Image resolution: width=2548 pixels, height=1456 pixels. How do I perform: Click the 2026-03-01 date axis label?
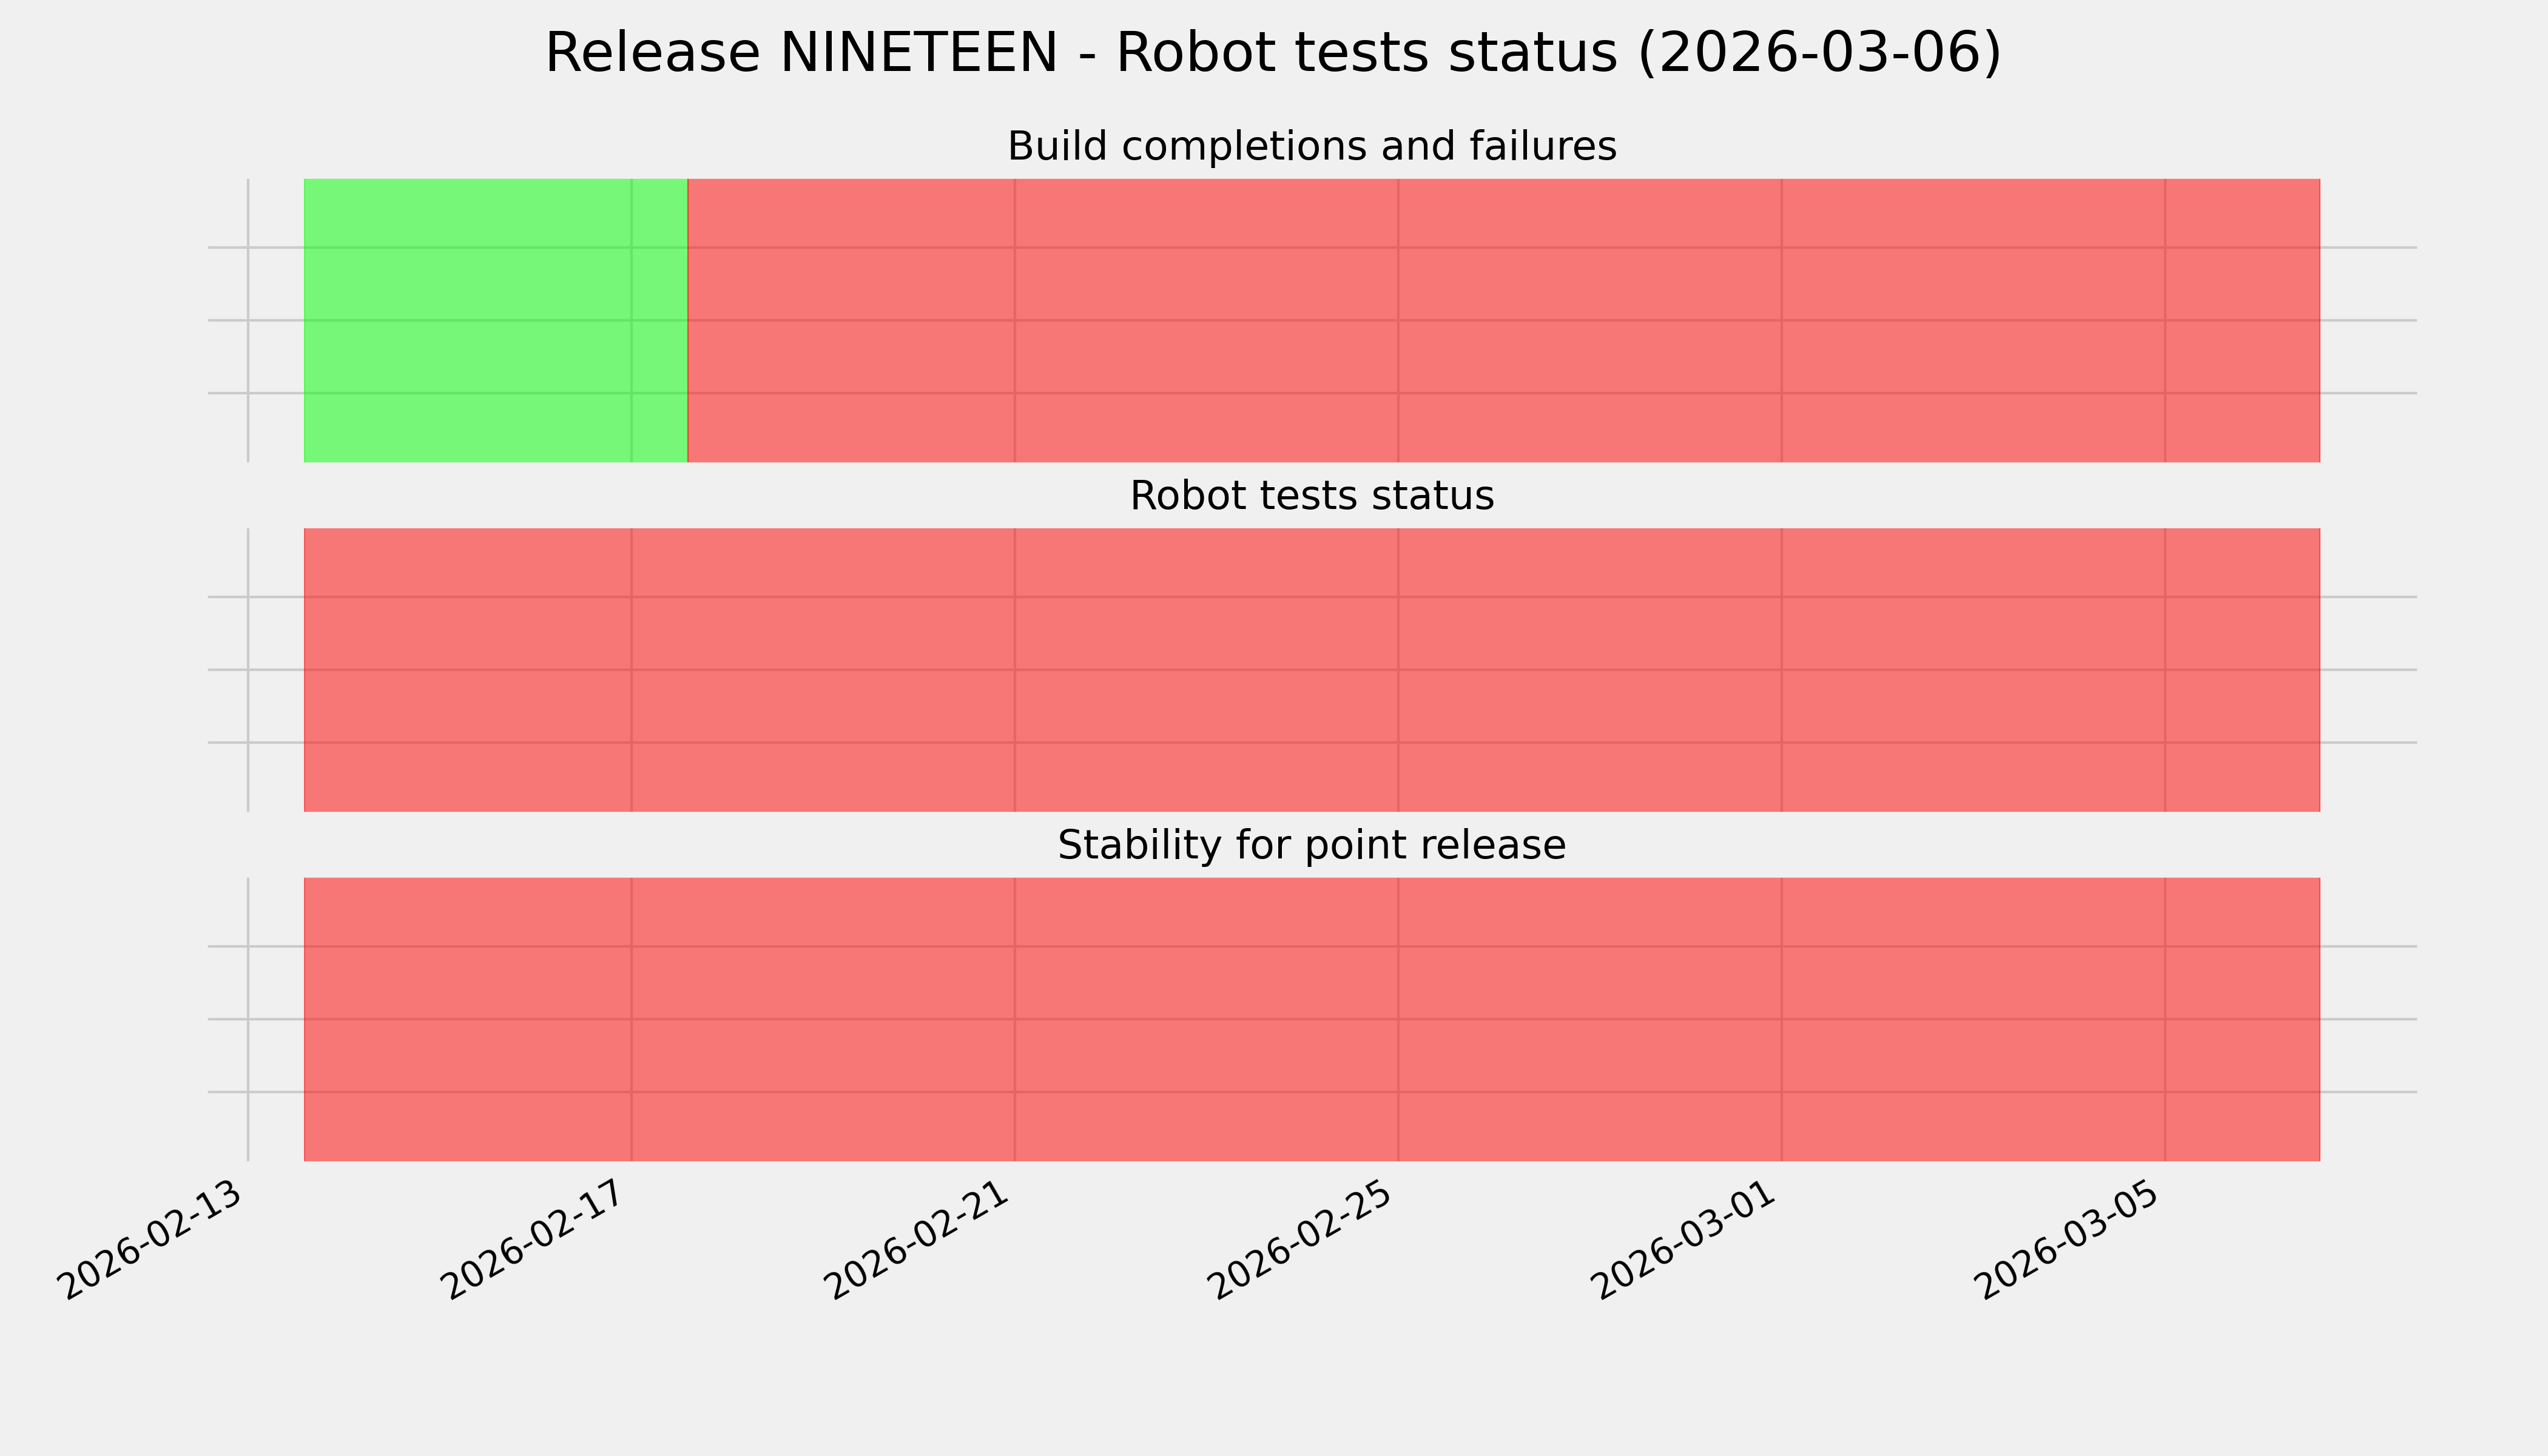point(1686,1240)
